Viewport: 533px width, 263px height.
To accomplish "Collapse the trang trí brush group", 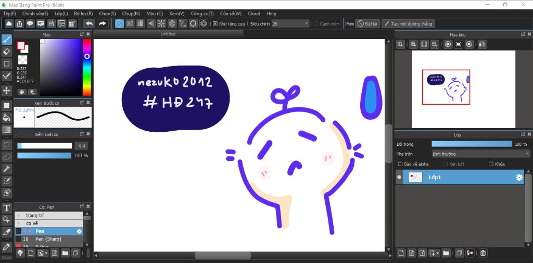I will click(x=18, y=216).
